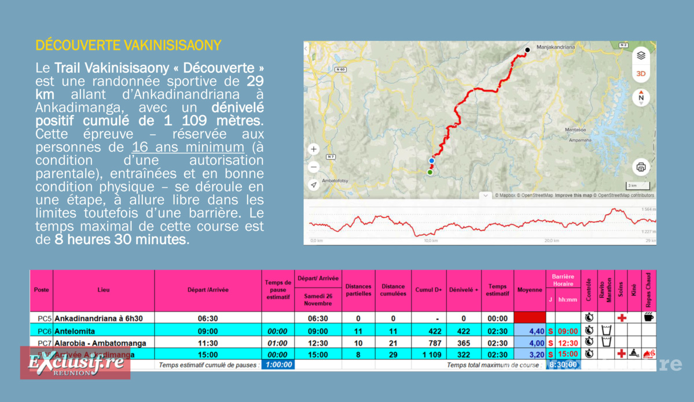Zoom out on the map
694x402 pixels.
click(x=314, y=167)
